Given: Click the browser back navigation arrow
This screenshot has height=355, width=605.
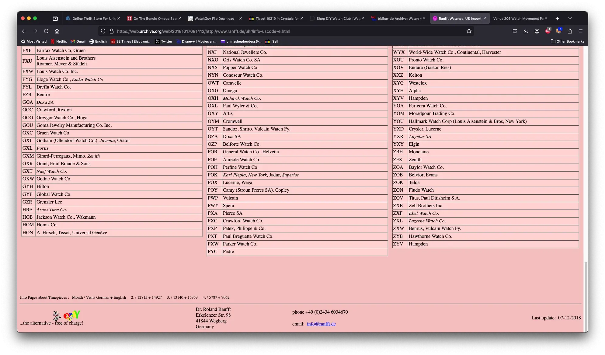Looking at the screenshot, I should click(25, 31).
